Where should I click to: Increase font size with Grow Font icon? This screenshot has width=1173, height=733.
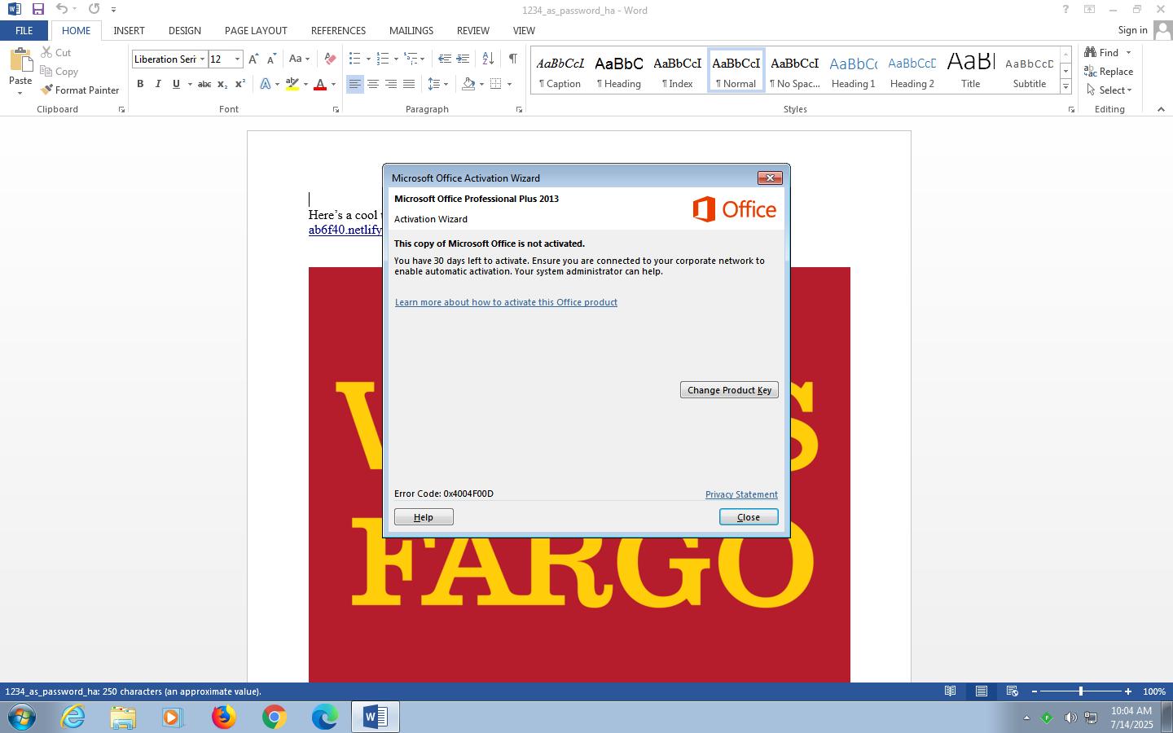253,59
